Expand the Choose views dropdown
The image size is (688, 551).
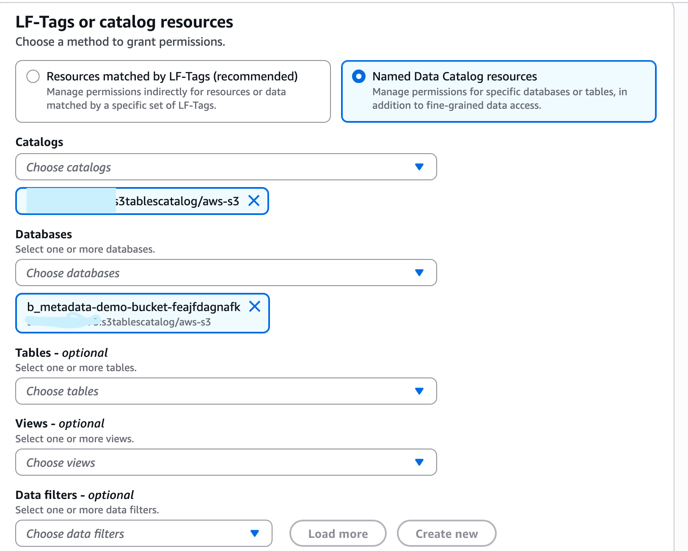212,463
